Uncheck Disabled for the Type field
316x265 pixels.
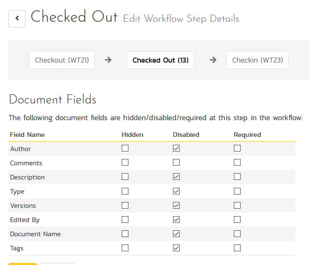click(x=176, y=191)
